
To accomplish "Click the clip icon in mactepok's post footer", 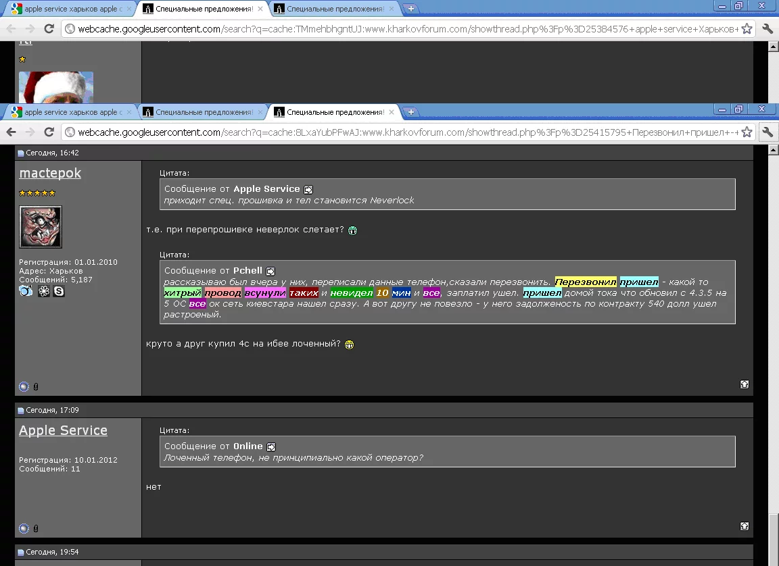I will coord(36,386).
